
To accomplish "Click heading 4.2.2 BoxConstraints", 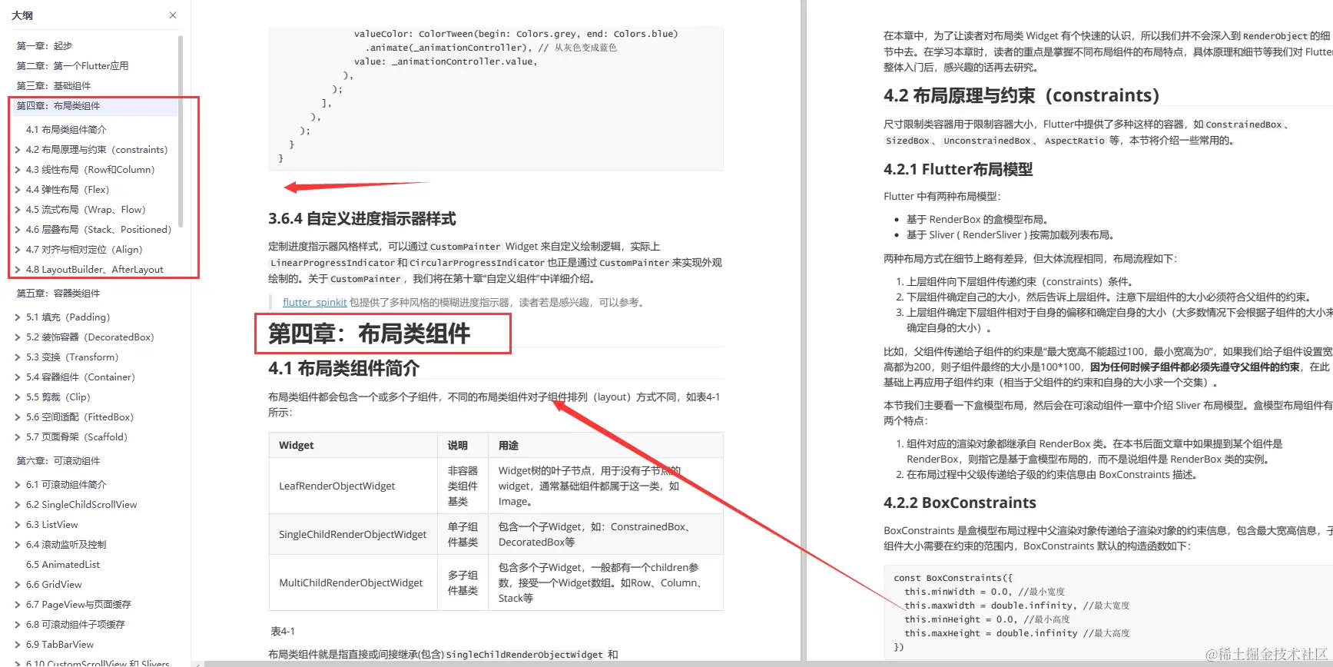I will 960,503.
